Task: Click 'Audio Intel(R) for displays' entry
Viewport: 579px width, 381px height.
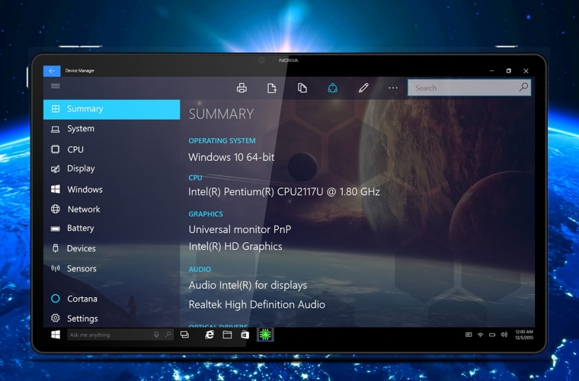Action: [248, 286]
